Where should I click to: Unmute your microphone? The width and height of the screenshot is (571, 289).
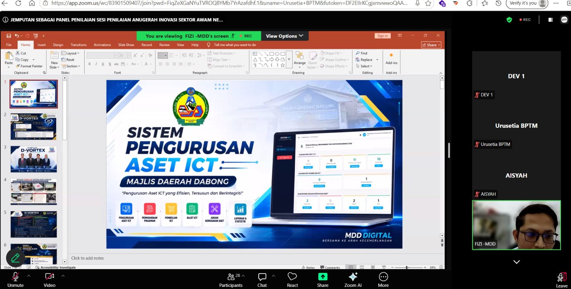15,280
